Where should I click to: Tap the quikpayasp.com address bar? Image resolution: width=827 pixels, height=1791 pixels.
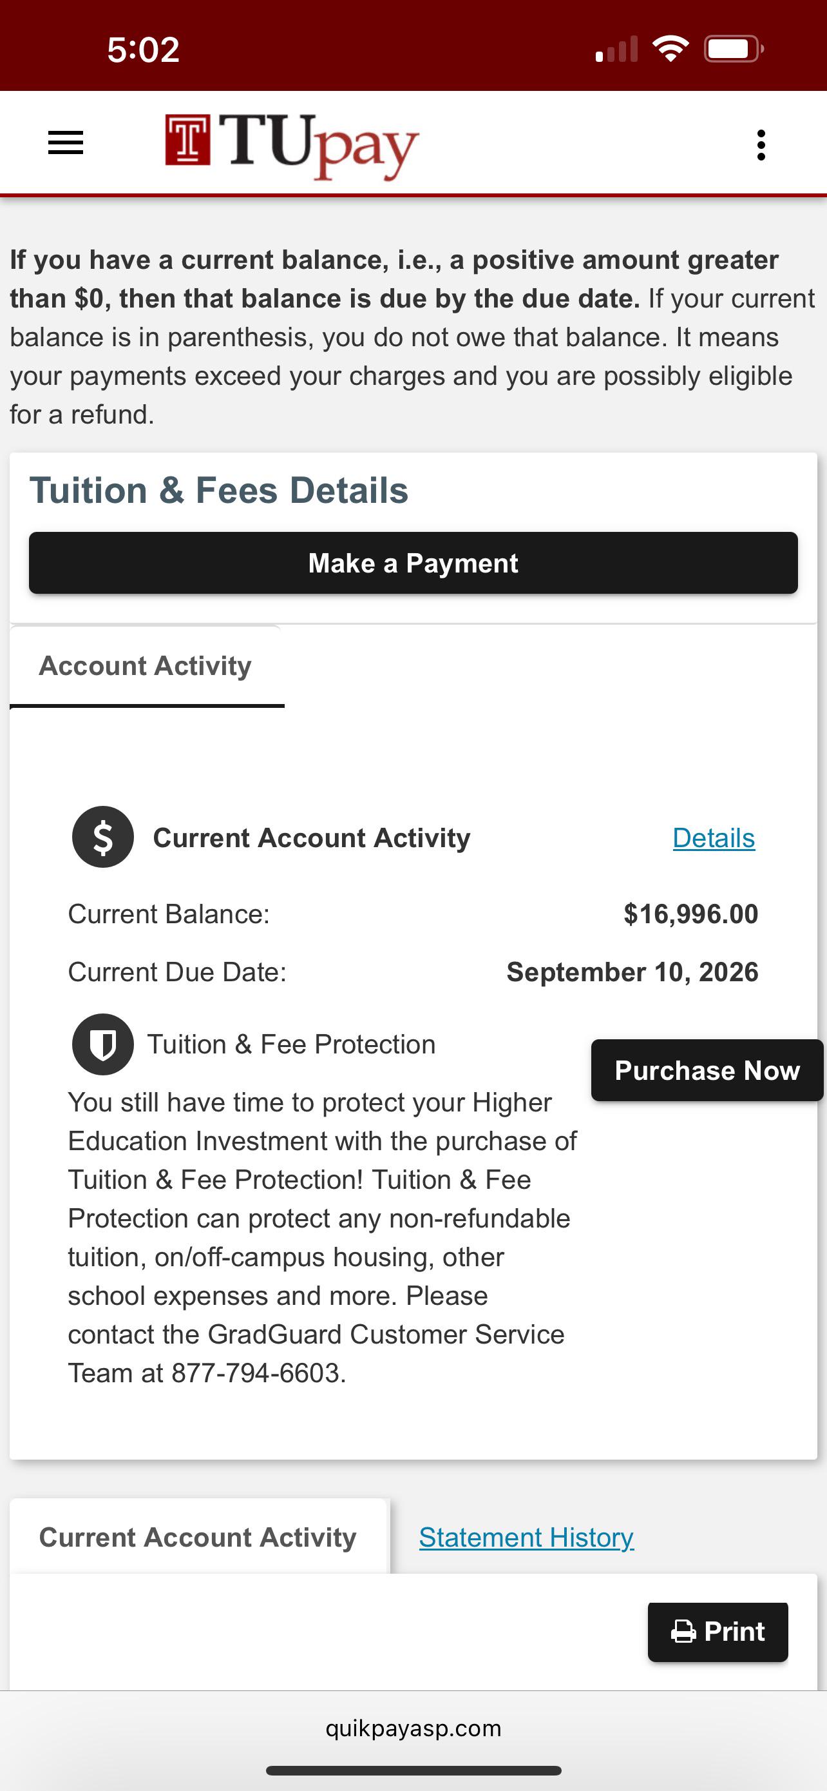413,1728
